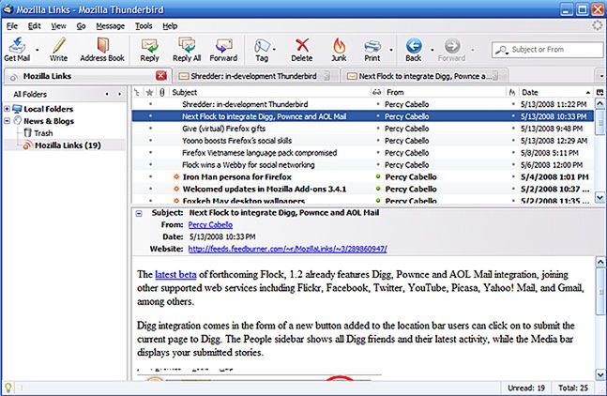The height and width of the screenshot is (396, 607).
Task: Expand Local Folders tree
Action: [7, 109]
